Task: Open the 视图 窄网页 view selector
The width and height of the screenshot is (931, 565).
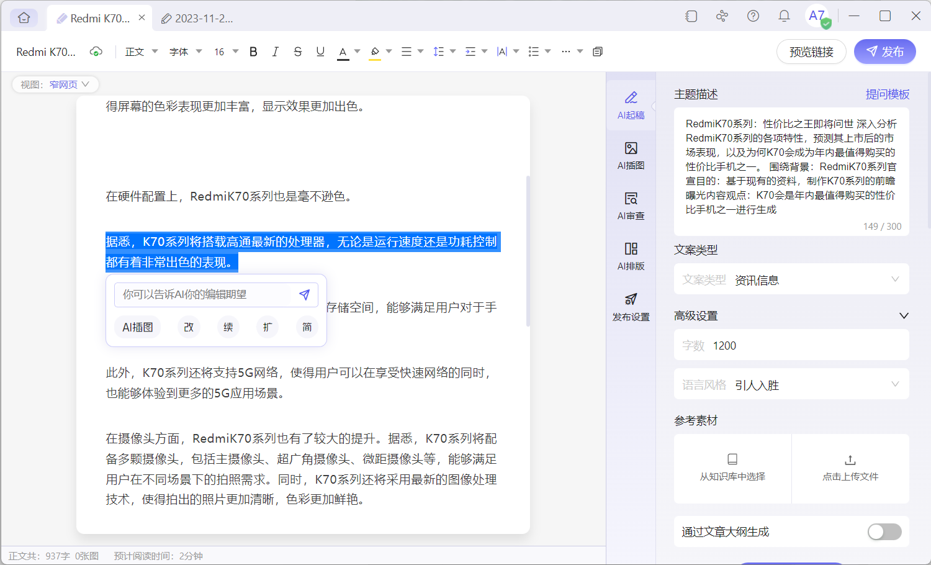Action: coord(55,84)
